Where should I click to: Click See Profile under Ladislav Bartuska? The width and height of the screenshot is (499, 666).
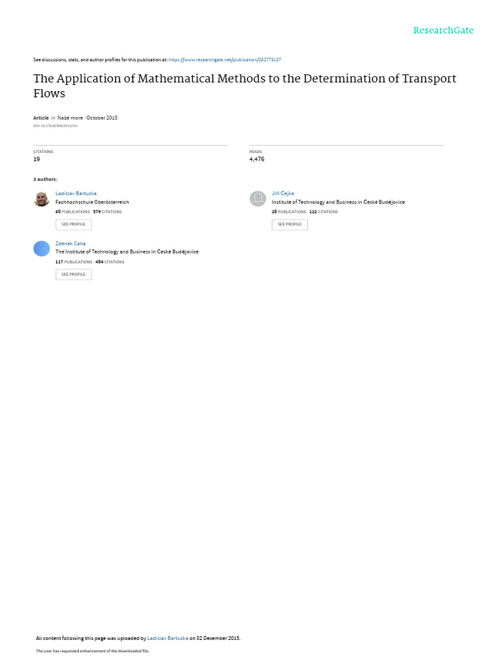point(73,224)
